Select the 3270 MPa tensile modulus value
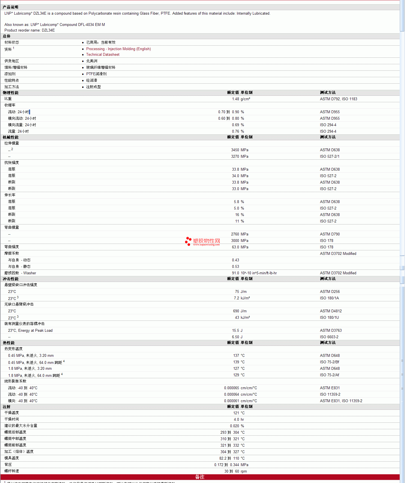Screen dimensions: 405x483 [x=240, y=157]
